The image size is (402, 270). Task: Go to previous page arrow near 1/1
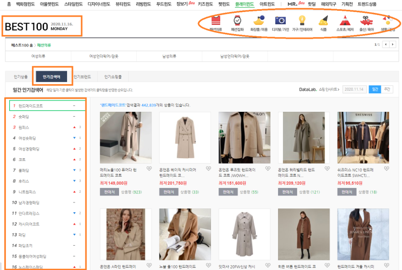(x=386, y=44)
